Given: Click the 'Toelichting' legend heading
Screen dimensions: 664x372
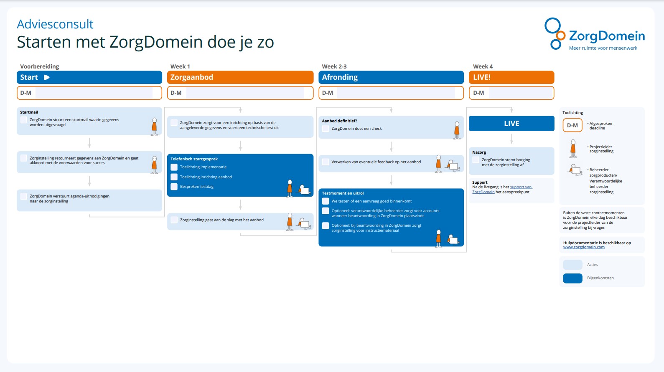Looking at the screenshot, I should (573, 113).
